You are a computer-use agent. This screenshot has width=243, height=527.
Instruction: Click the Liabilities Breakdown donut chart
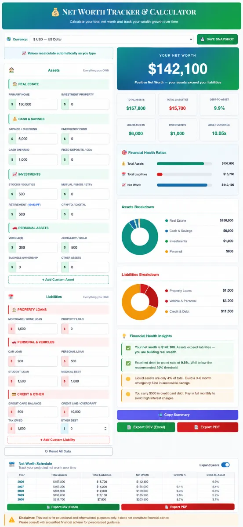[140, 302]
